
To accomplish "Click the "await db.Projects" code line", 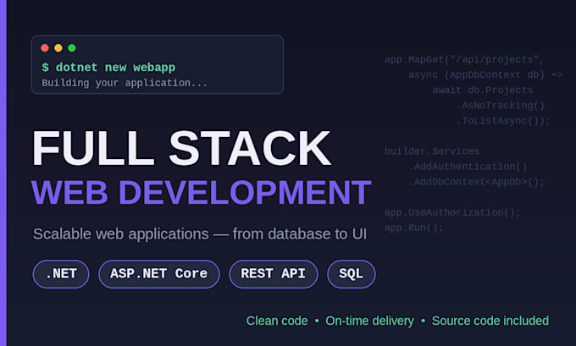I will pos(482,91).
